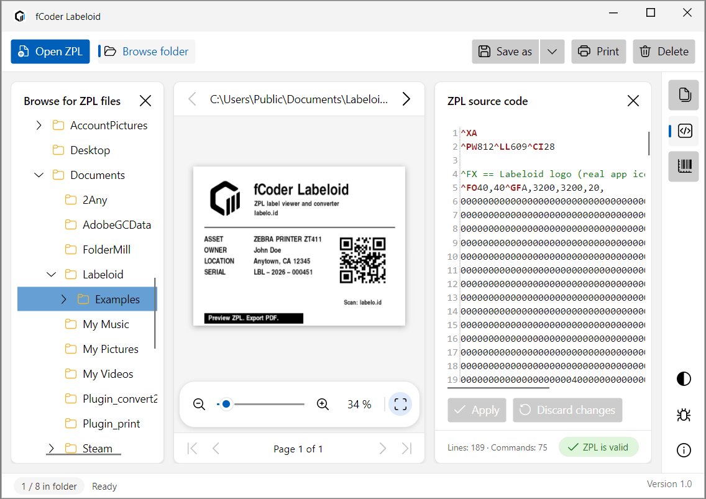The height and width of the screenshot is (499, 706).
Task: Delete the current ZPL file
Action: pos(664,52)
